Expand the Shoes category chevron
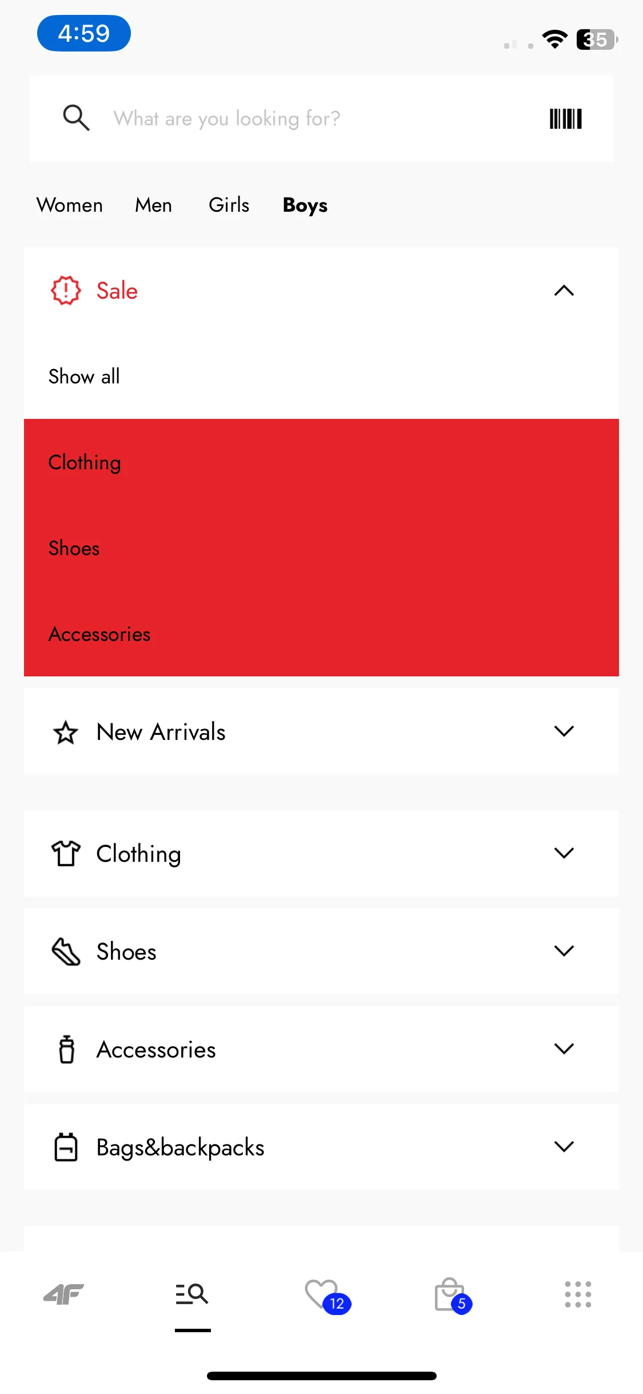 (564, 951)
